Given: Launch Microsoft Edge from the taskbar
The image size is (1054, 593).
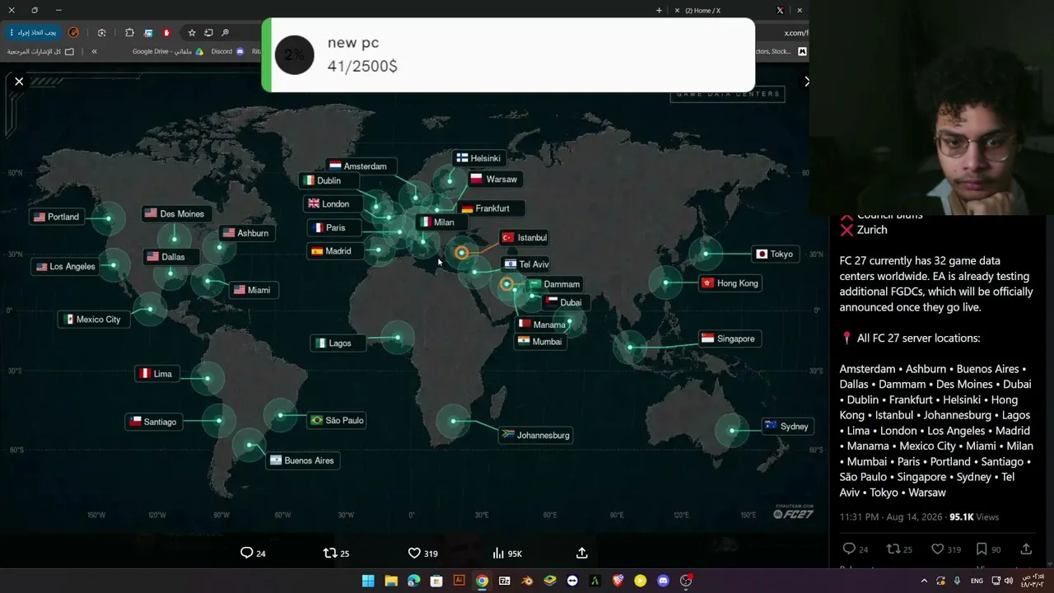Looking at the screenshot, I should pyautogui.click(x=413, y=581).
